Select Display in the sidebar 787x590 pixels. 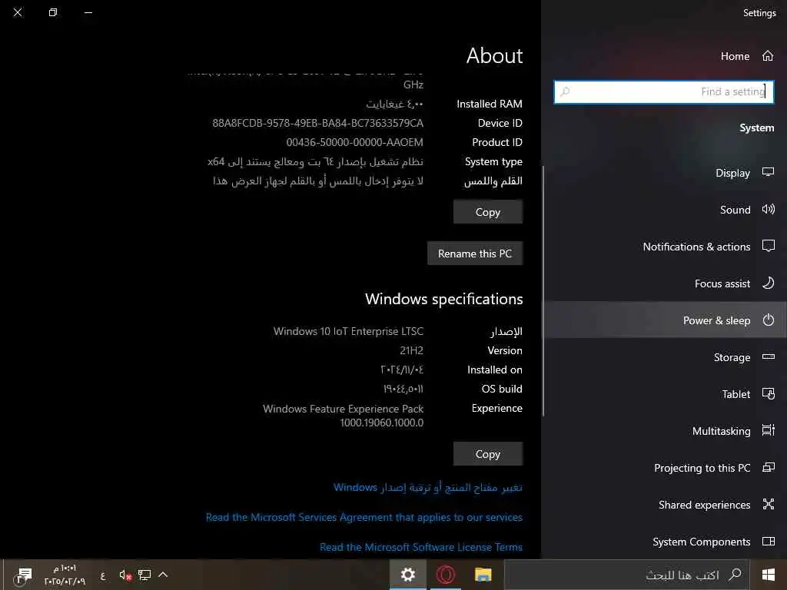point(665,173)
